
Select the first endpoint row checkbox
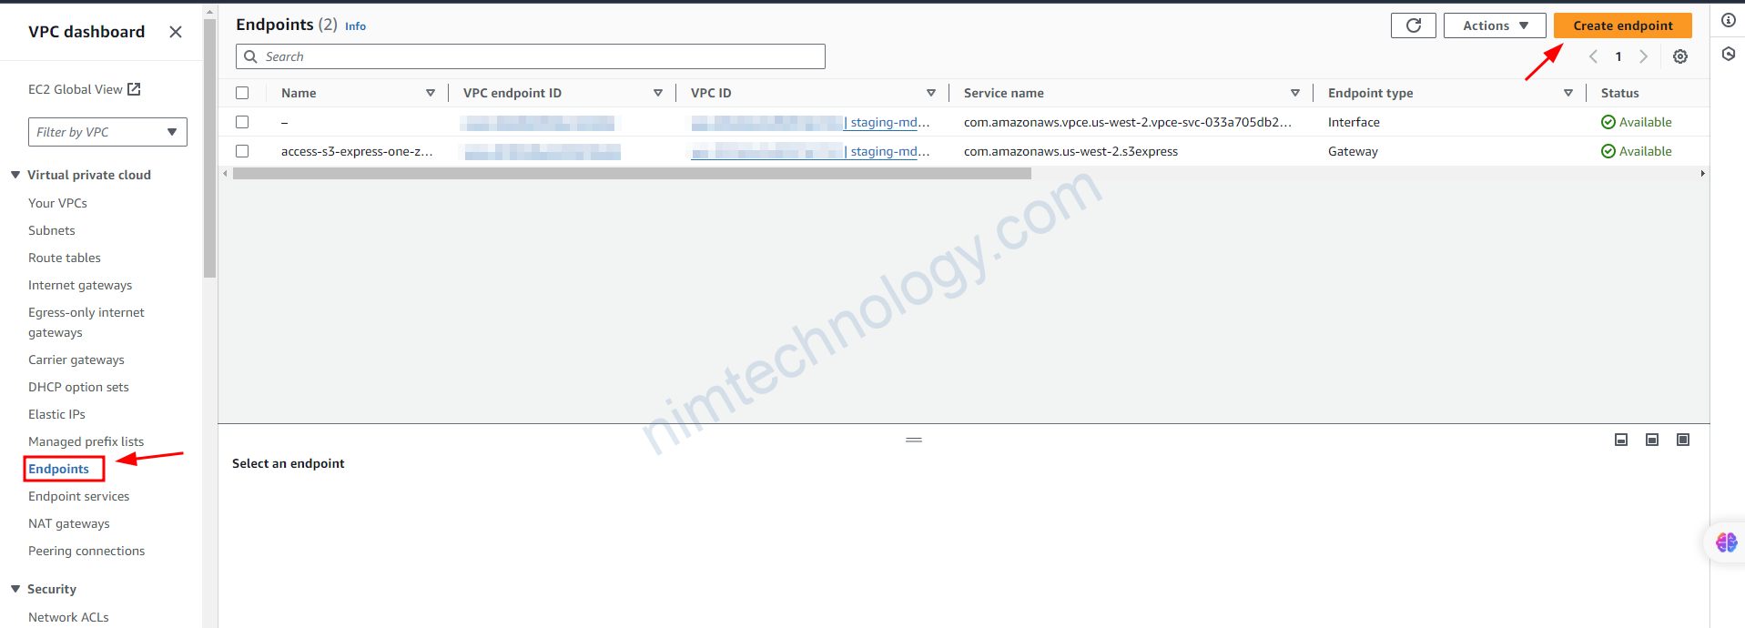pyautogui.click(x=242, y=122)
